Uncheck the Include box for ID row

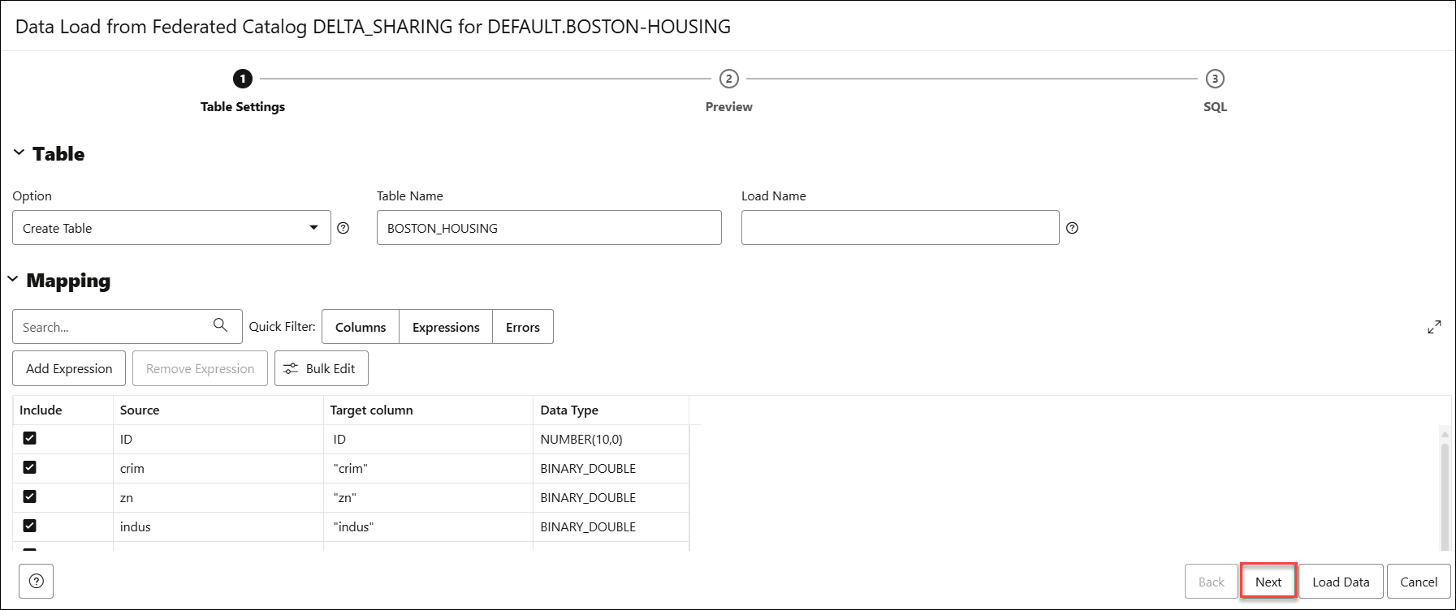click(x=30, y=438)
